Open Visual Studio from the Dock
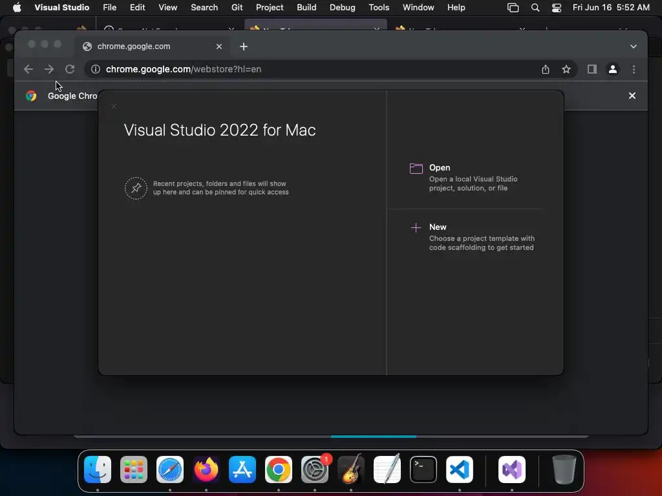 (512, 470)
